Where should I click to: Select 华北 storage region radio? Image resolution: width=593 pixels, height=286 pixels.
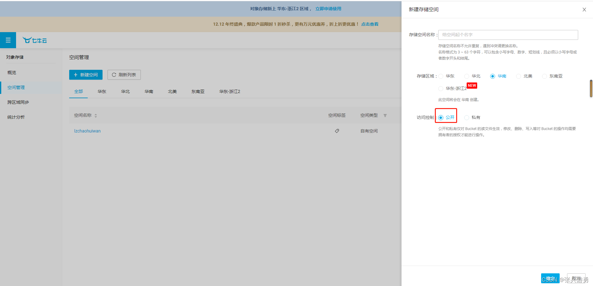pyautogui.click(x=467, y=76)
